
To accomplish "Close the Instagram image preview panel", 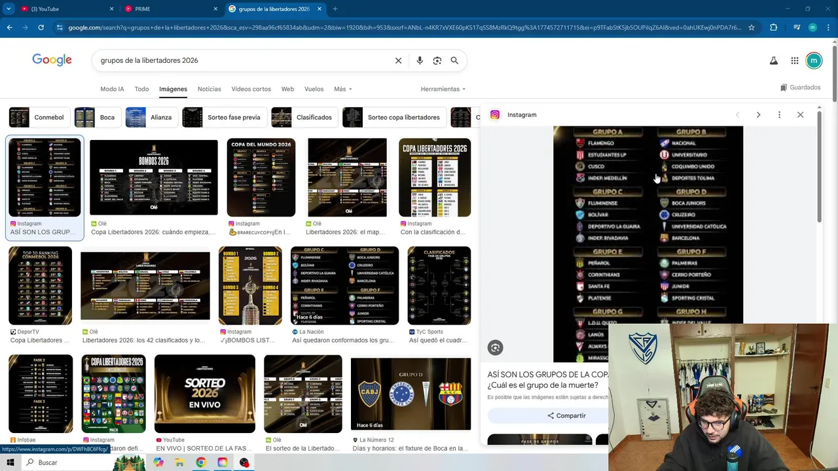I will point(800,114).
